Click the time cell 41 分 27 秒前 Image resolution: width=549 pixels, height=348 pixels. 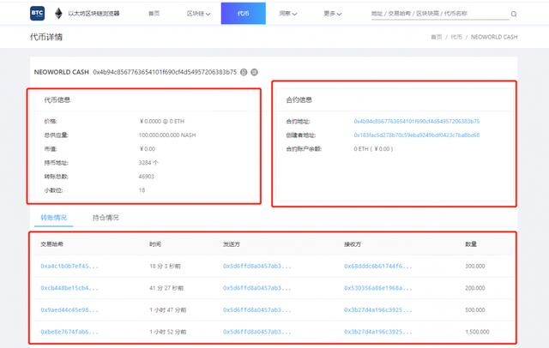tap(166, 288)
